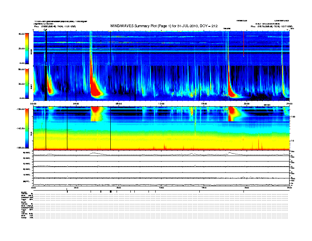The image size is (312, 241).
Task: Click the TNR color scale bar
Action: coord(27,128)
